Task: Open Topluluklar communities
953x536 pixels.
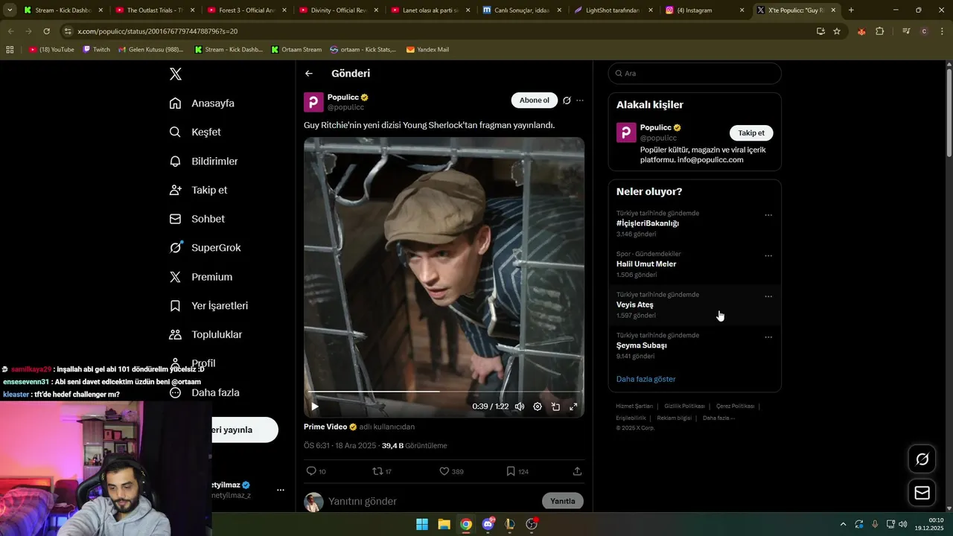Action: click(x=206, y=335)
